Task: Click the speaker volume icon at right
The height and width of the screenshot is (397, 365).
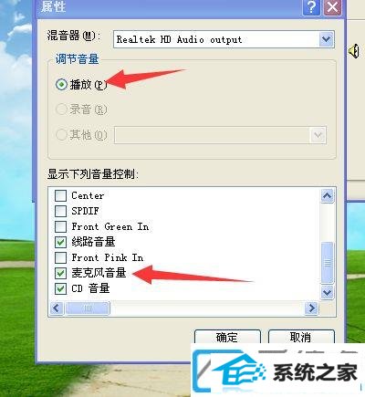Action: pyautogui.click(x=354, y=51)
